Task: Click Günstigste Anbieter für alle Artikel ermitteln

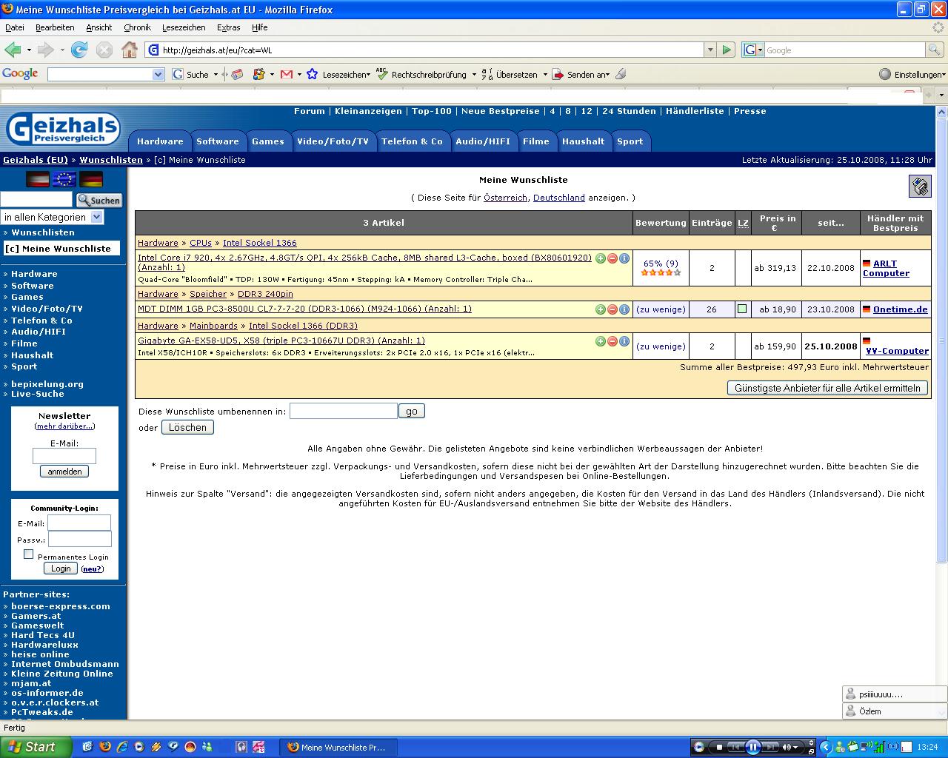Action: tap(827, 388)
